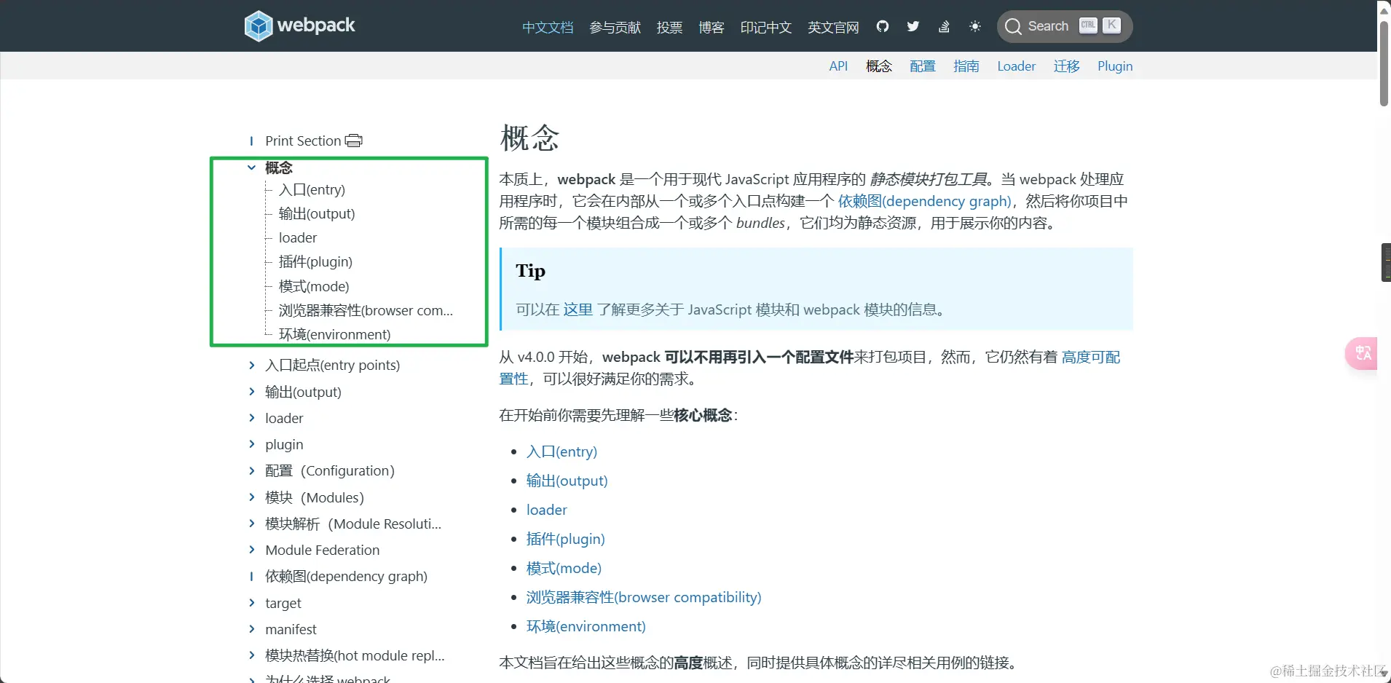Expand the 模块 (Modules) section
The height and width of the screenshot is (683, 1391).
pyautogui.click(x=251, y=497)
